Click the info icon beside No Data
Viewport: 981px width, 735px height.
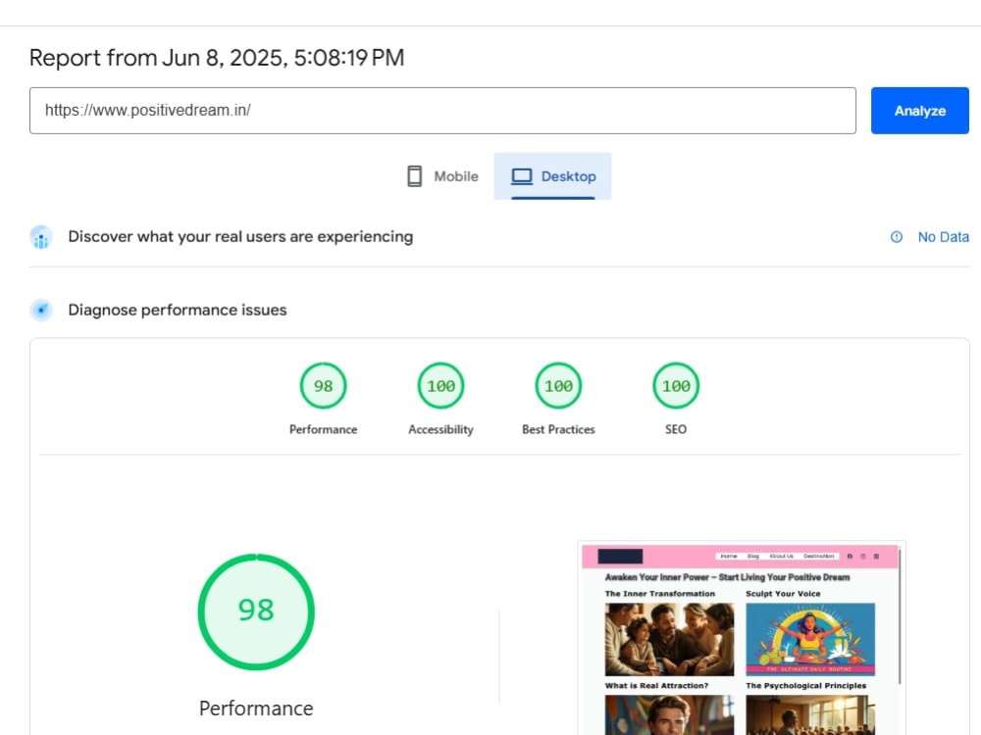897,237
